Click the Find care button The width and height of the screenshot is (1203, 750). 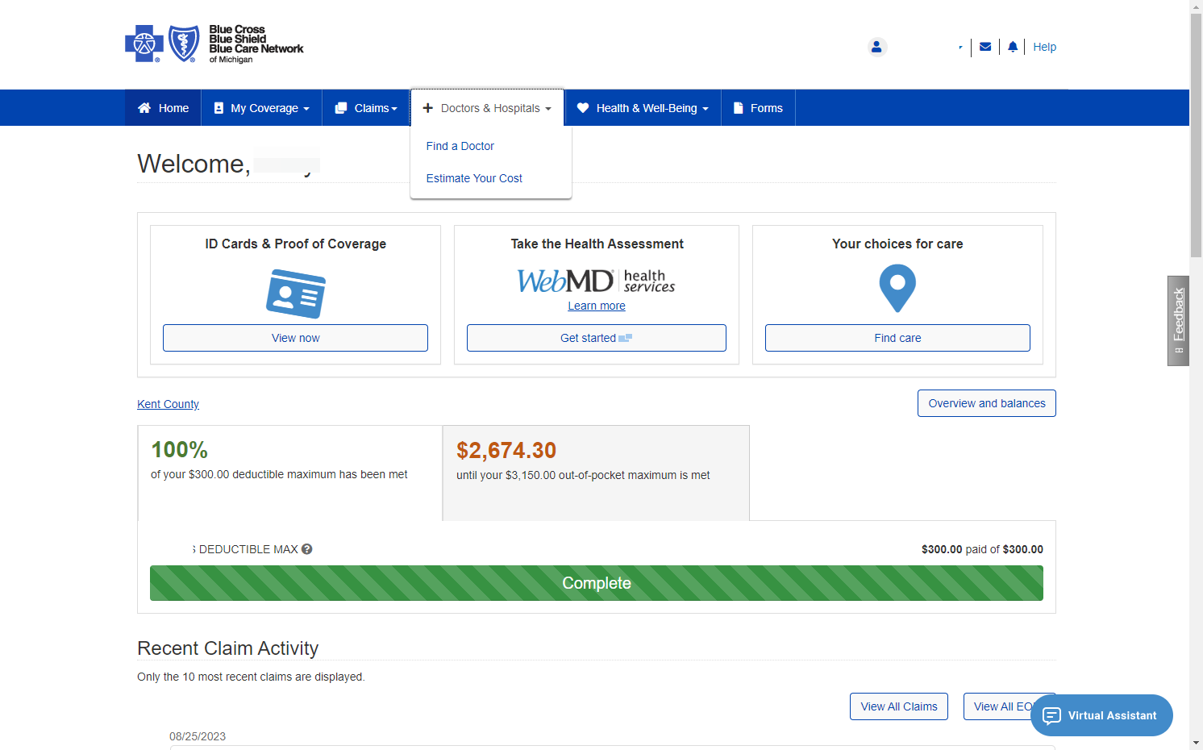(x=897, y=338)
